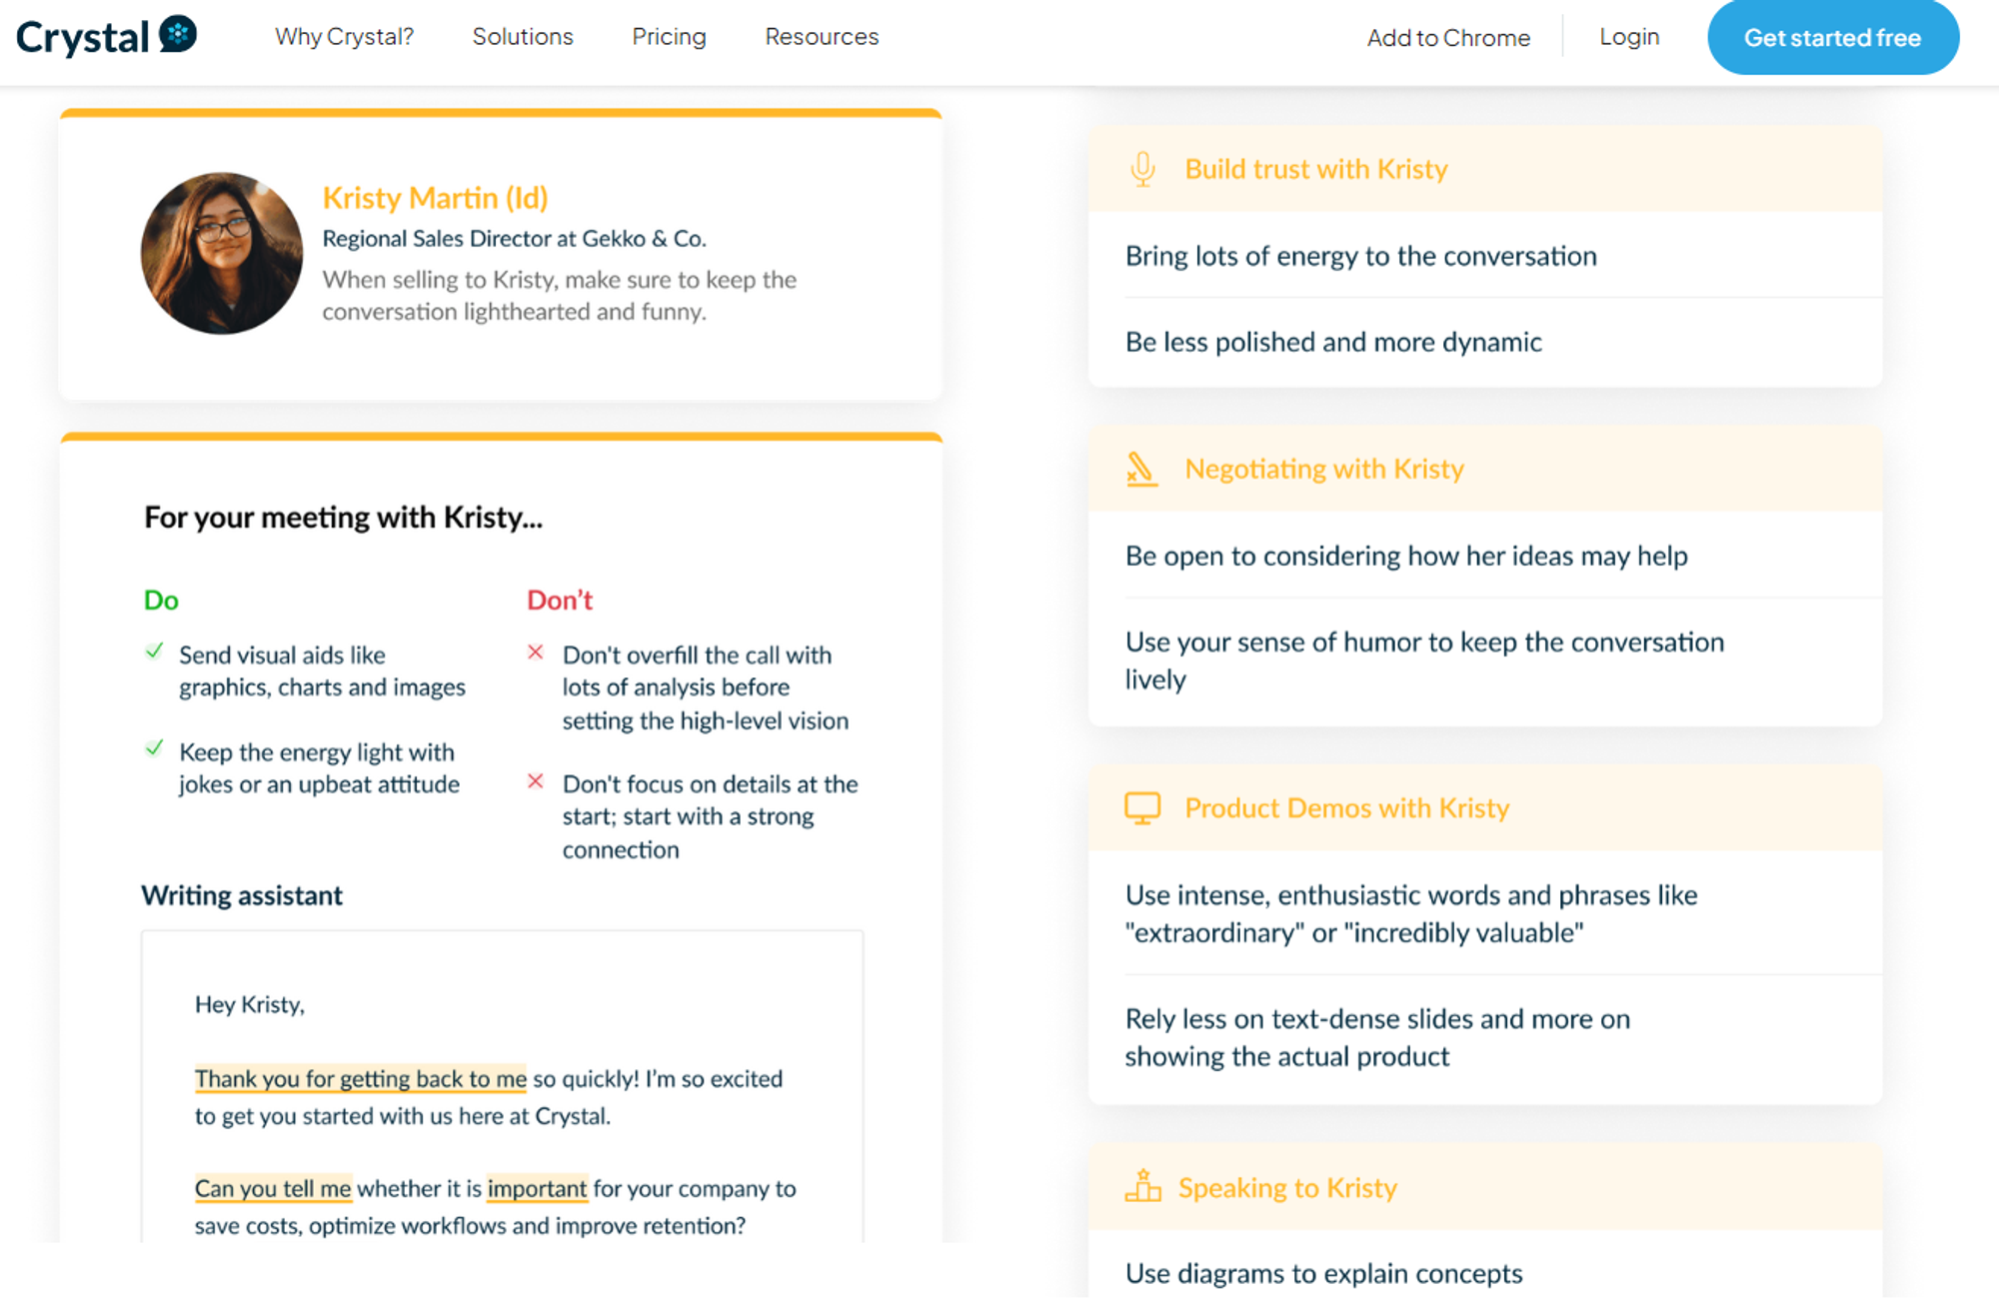Click the text Don't overfill the call
1999x1301 pixels.
point(706,687)
